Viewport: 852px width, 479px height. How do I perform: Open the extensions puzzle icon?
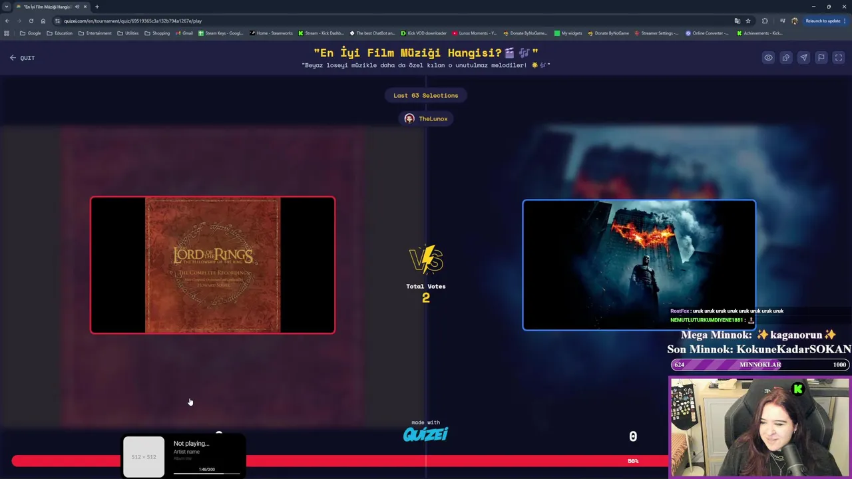point(765,21)
